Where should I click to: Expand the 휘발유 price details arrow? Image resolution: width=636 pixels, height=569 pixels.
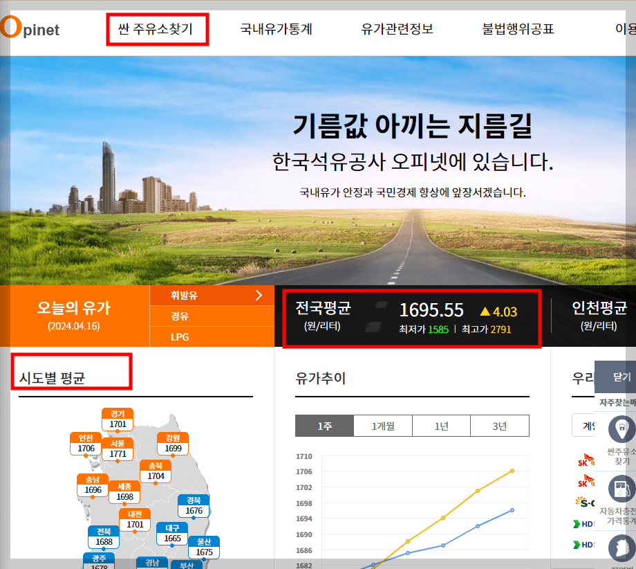point(260,294)
